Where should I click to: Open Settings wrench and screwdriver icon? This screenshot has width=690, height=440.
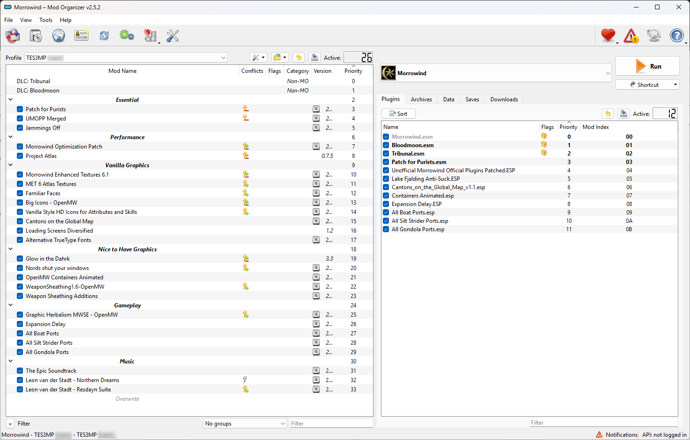[x=172, y=35]
